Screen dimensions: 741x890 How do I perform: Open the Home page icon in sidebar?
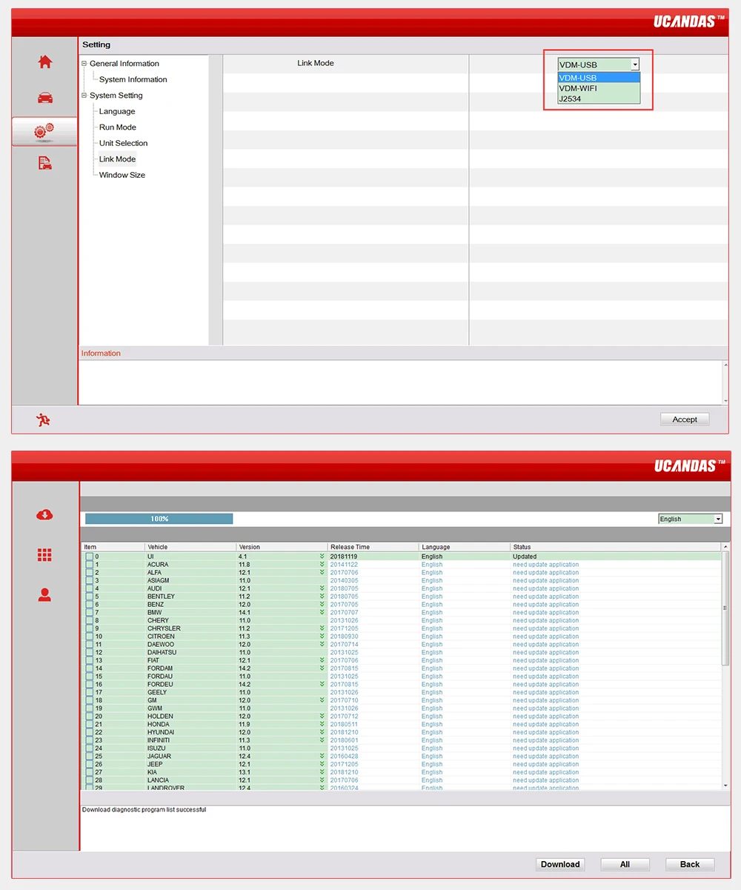pos(45,62)
